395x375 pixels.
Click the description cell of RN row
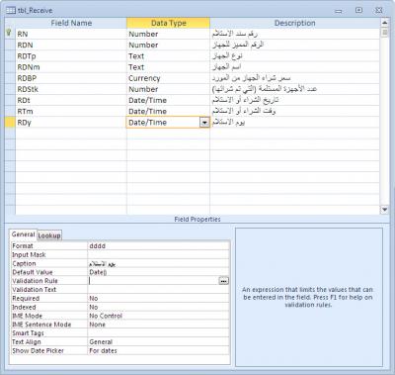295,34
